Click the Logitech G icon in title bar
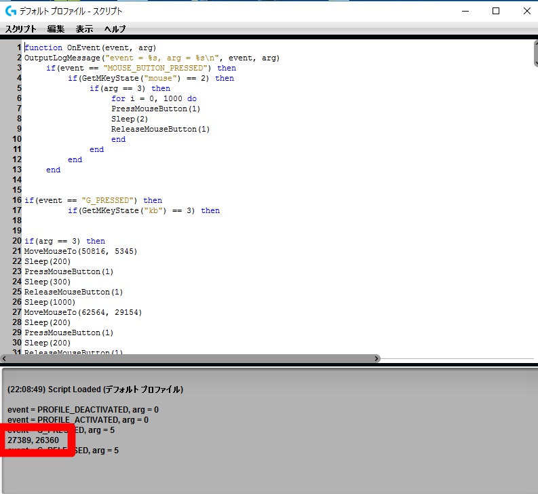The height and width of the screenshot is (494, 538). 10,12
